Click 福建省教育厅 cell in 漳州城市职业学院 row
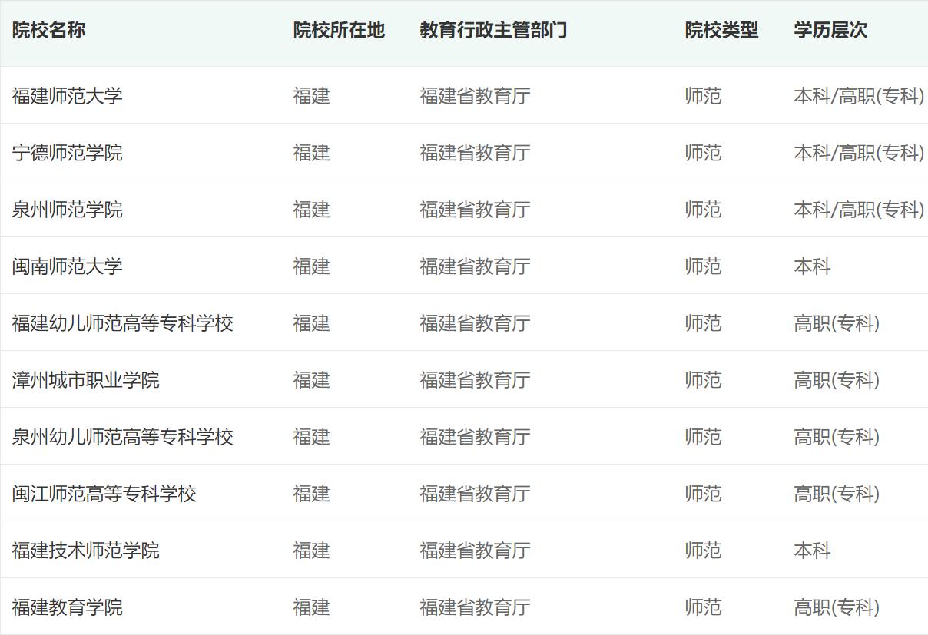The height and width of the screenshot is (635, 928). coord(475,380)
